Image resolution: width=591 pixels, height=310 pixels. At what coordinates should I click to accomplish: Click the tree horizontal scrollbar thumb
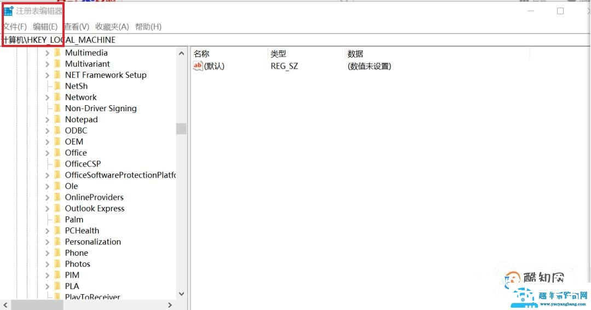37,305
